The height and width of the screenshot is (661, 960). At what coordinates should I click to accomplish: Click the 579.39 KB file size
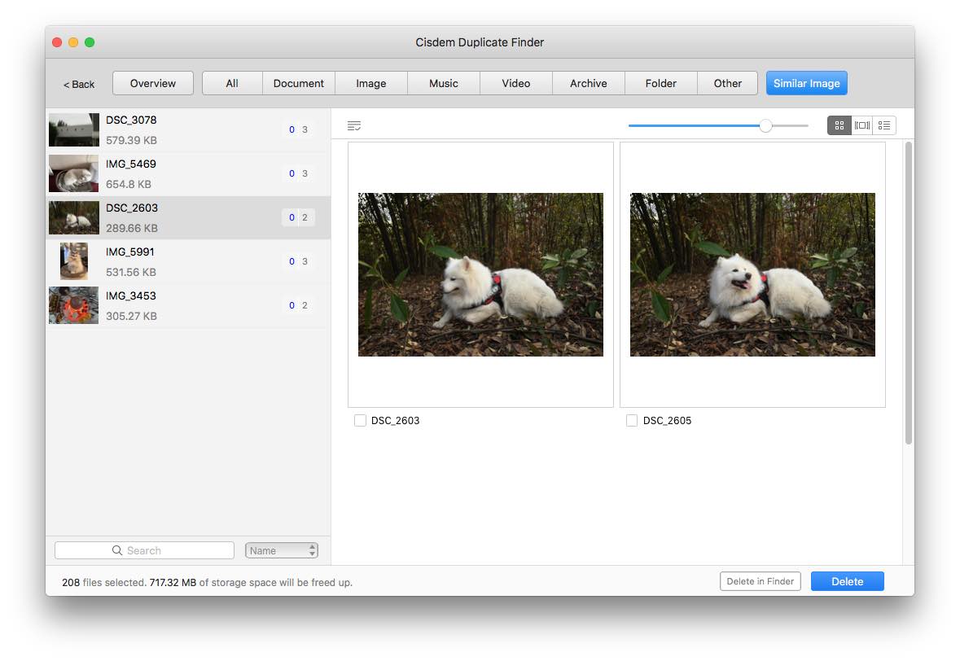pyautogui.click(x=132, y=140)
